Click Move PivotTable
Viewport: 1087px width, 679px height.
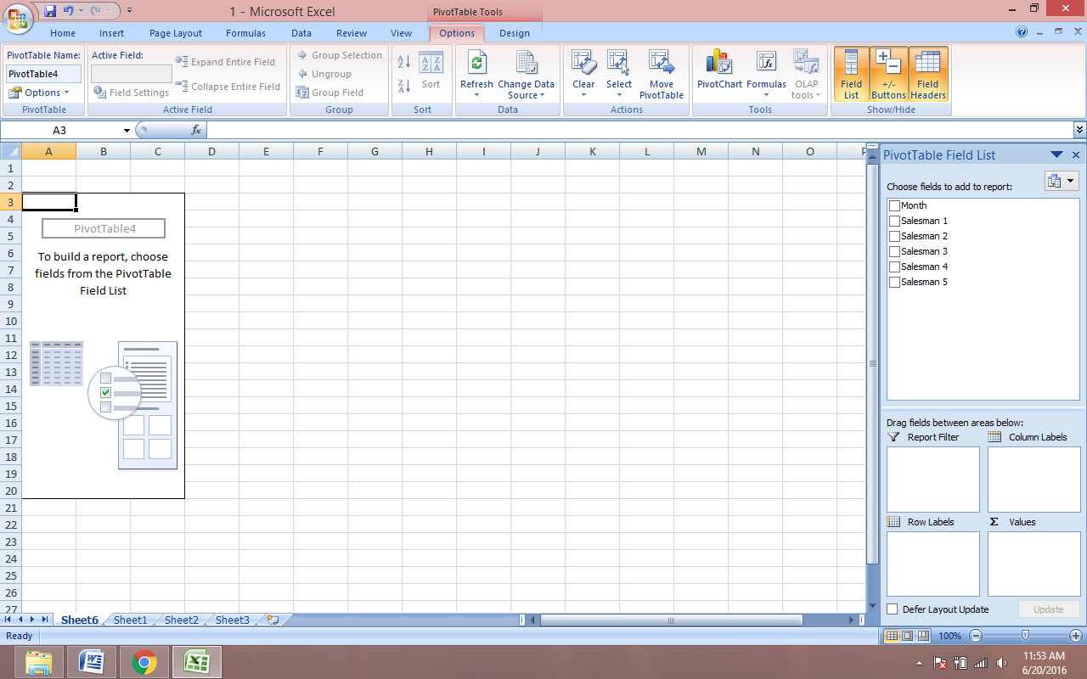pos(662,73)
